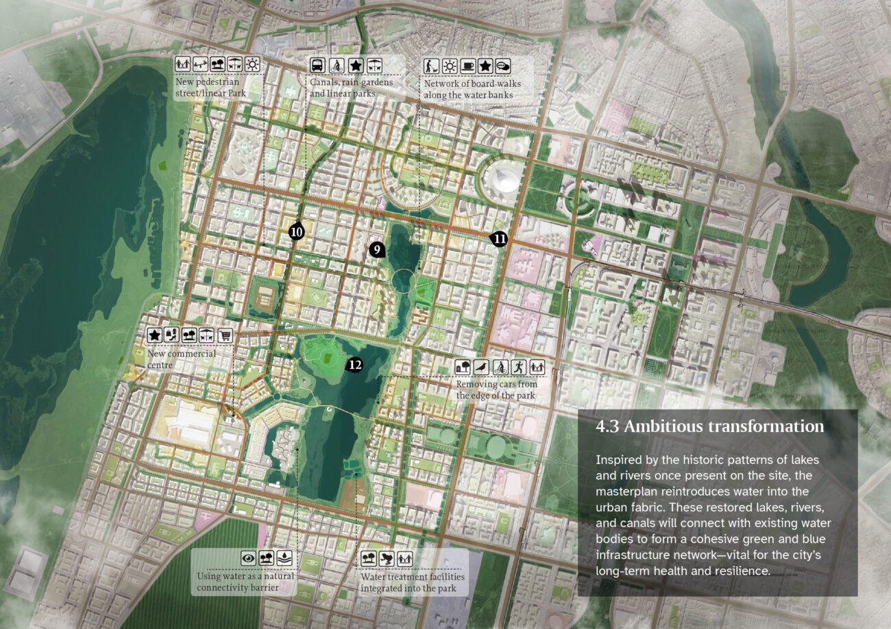Screen dimensions: 891x629
Task: Click the water drop waves icon
Action: [284, 557]
